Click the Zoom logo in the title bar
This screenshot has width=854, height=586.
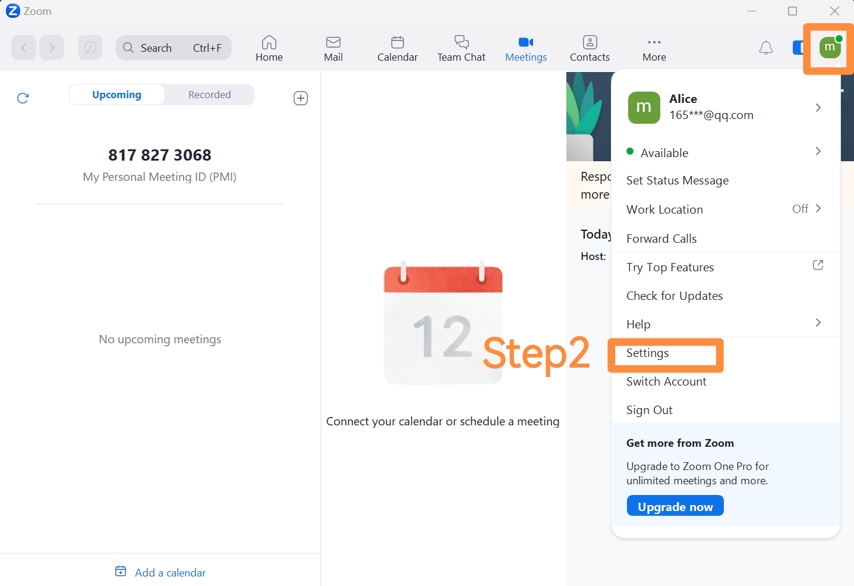point(12,11)
